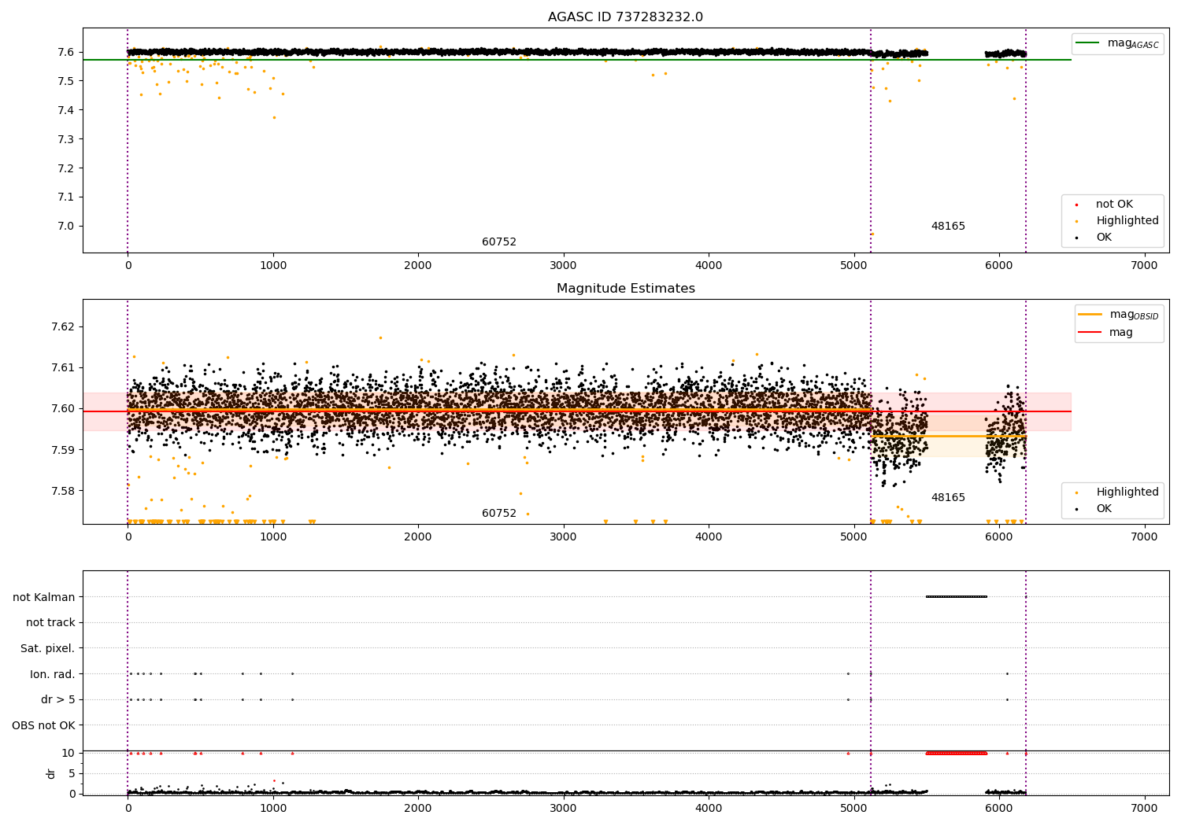Viewport: 1181px width, 826px height.
Task: Click the 7000 x-tick under Magnitude Estimates plot
Action: click(1144, 537)
